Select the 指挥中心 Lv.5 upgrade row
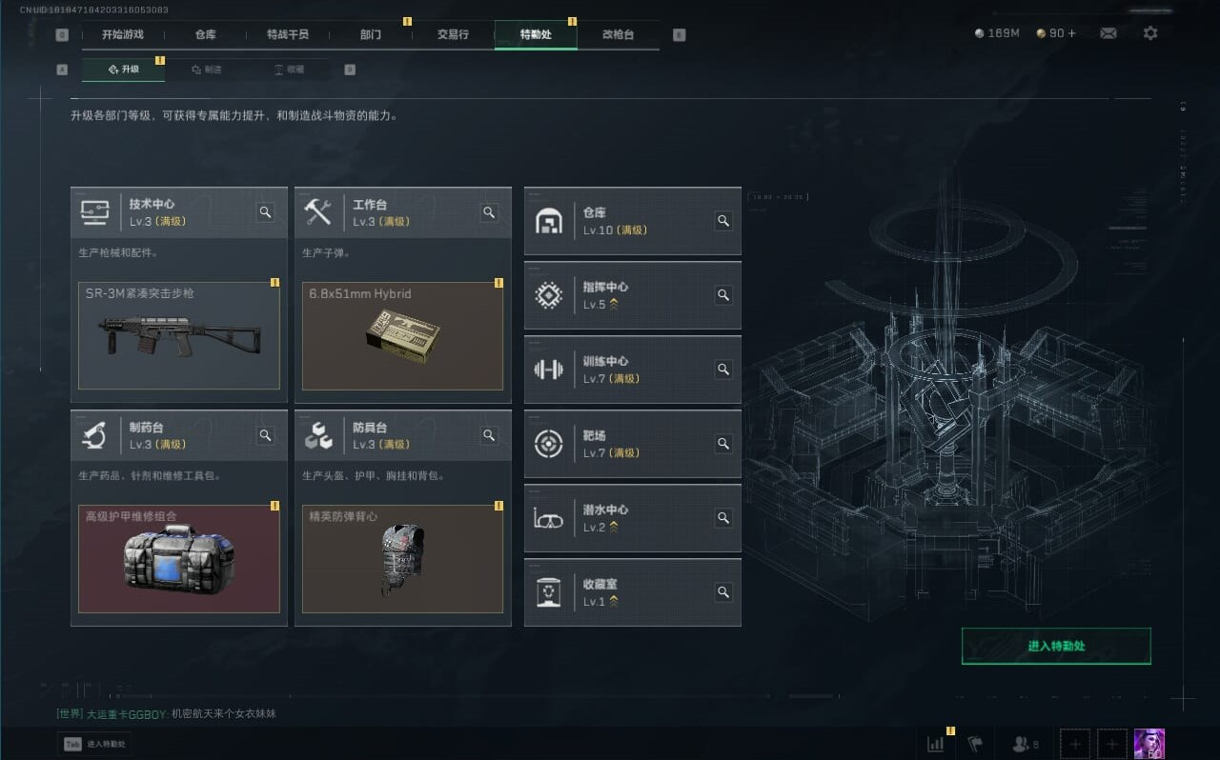The width and height of the screenshot is (1220, 760). click(633, 295)
